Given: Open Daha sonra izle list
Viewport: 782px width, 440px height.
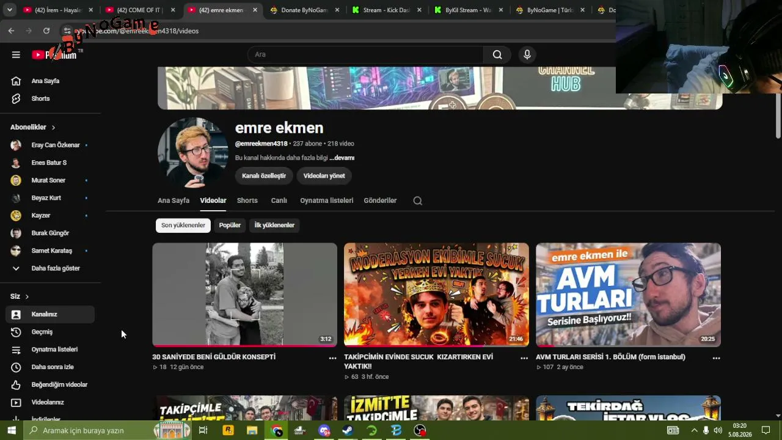Looking at the screenshot, I should point(50,367).
